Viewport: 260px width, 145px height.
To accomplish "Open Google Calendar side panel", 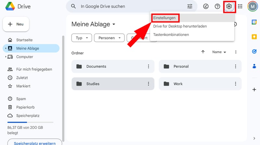I will (254, 22).
